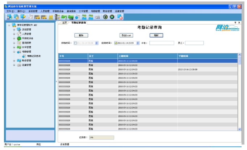
Task: Select the 人员管理 tree node icon
Action: [19, 34]
